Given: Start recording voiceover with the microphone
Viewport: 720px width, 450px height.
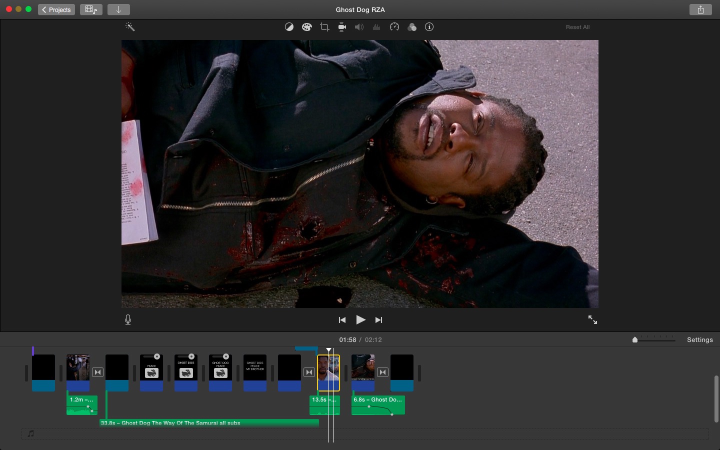Looking at the screenshot, I should (128, 319).
